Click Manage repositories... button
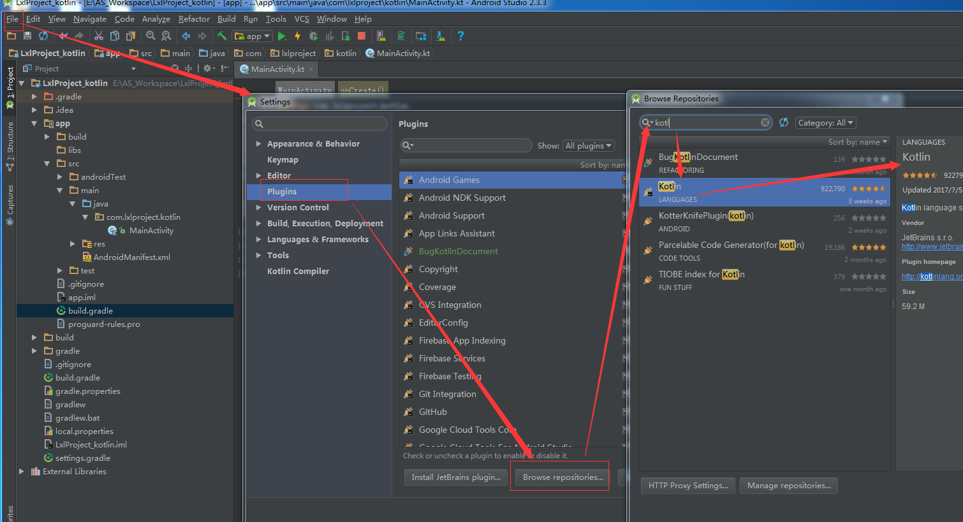The width and height of the screenshot is (963, 522). [789, 485]
